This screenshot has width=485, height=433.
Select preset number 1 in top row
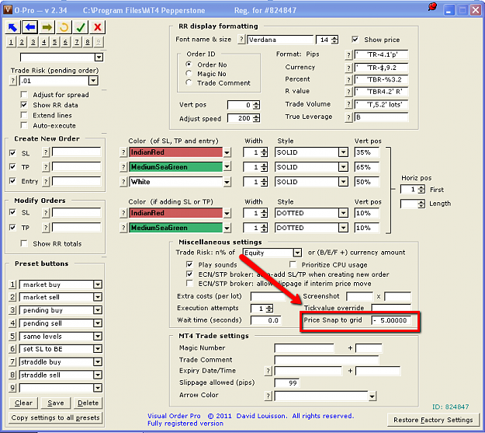(x=11, y=42)
